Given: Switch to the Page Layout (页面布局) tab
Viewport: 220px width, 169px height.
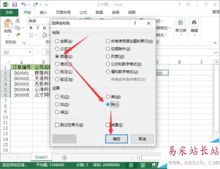Looking at the screenshot, I should click(63, 13).
